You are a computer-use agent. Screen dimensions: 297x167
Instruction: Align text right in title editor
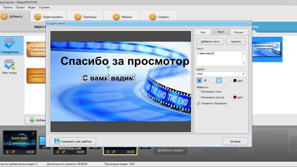pyautogui.click(x=225, y=80)
